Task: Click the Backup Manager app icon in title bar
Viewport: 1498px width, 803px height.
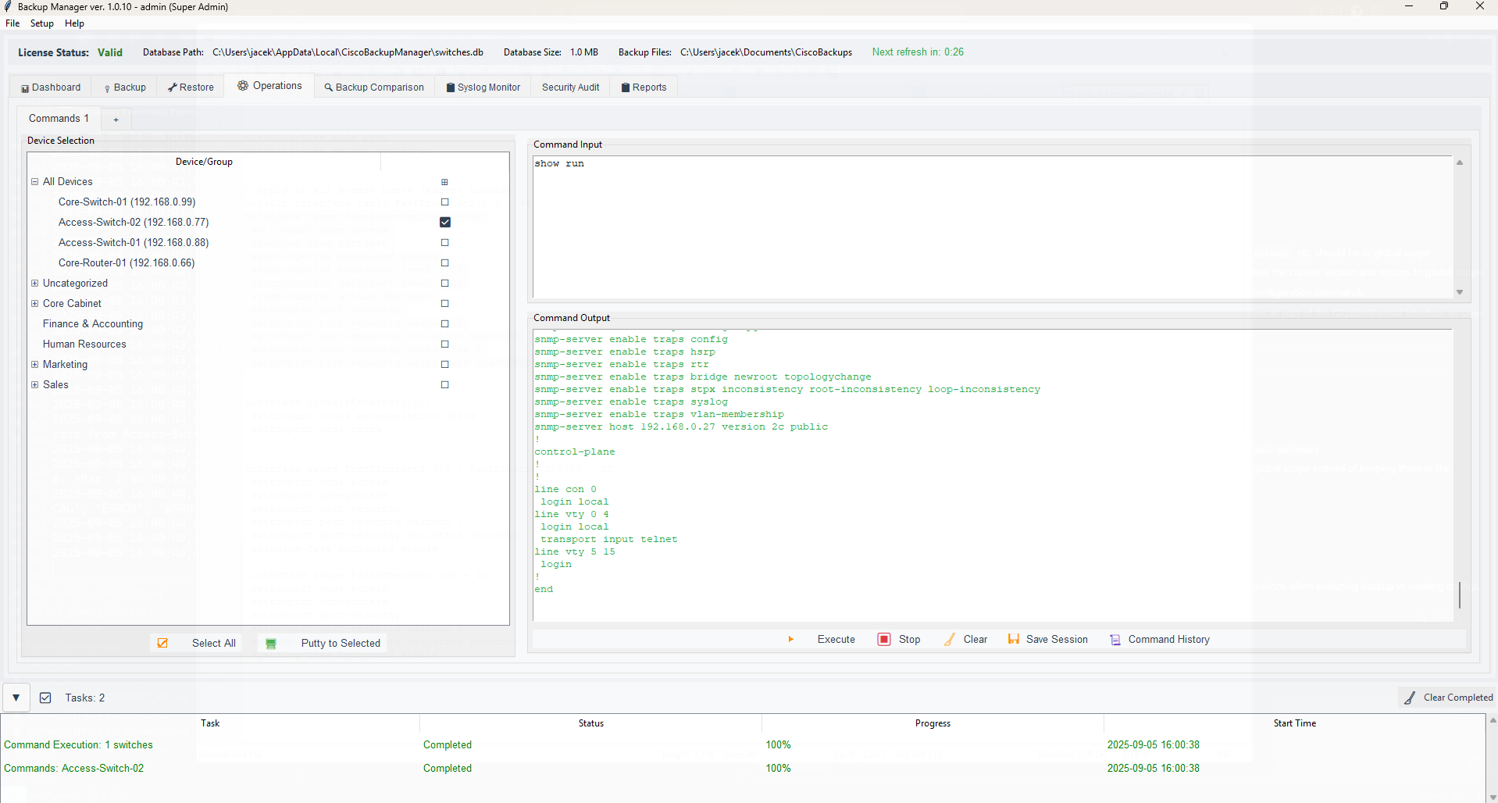Action: coord(8,6)
